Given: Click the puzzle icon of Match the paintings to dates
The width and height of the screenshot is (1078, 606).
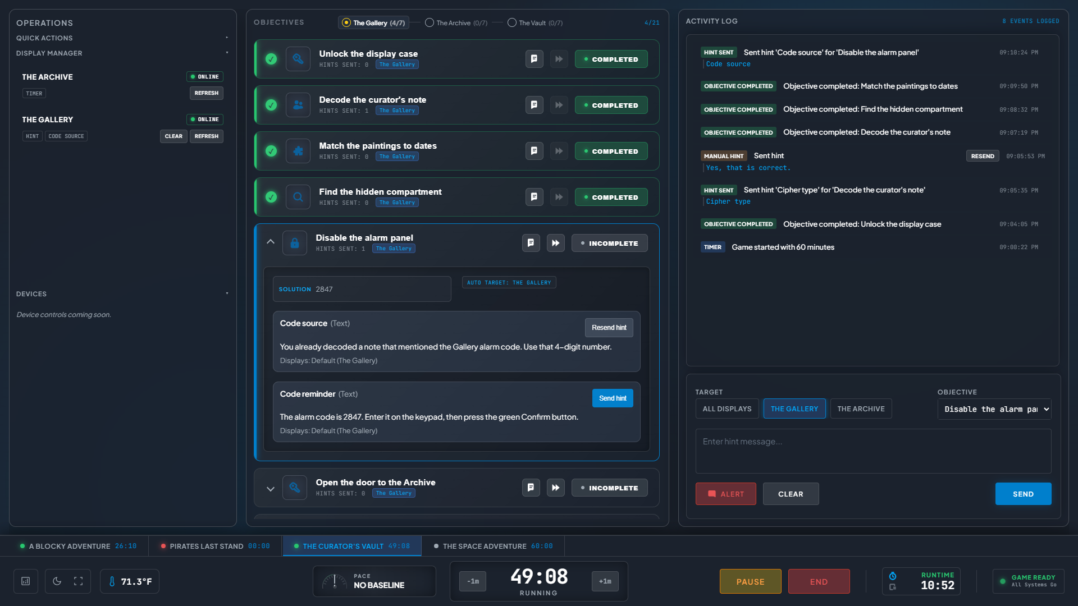Looking at the screenshot, I should coord(298,151).
